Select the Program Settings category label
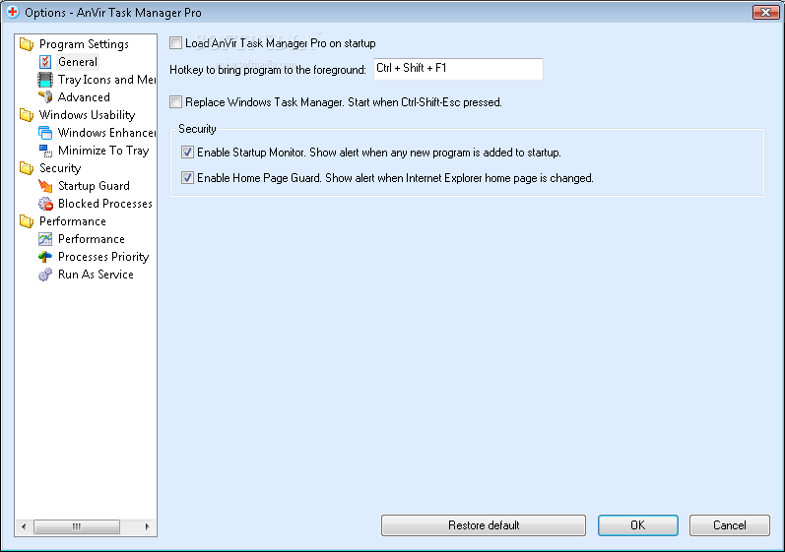 pyautogui.click(x=84, y=44)
